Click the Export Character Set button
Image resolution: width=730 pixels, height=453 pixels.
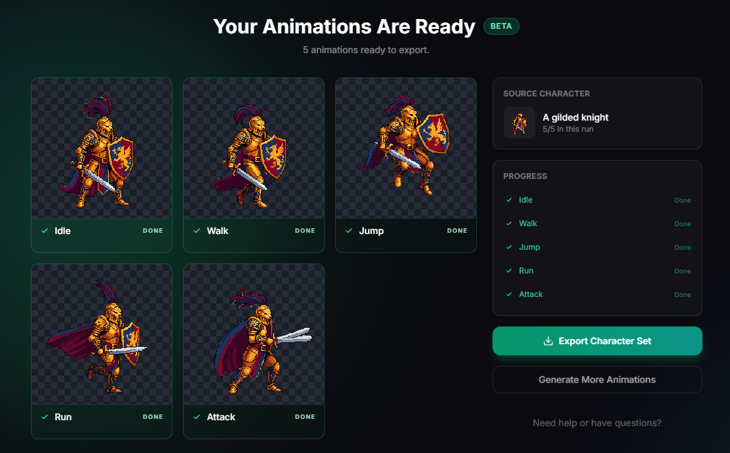tap(597, 340)
